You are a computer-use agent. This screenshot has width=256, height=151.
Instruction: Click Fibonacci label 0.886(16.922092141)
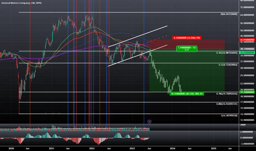(x=227, y=104)
